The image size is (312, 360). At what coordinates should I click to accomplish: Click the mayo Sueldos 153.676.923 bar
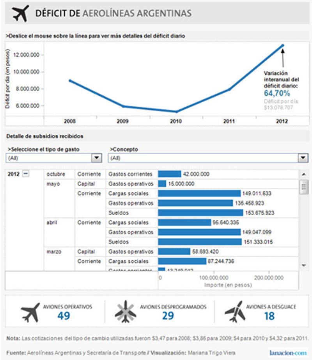click(200, 212)
